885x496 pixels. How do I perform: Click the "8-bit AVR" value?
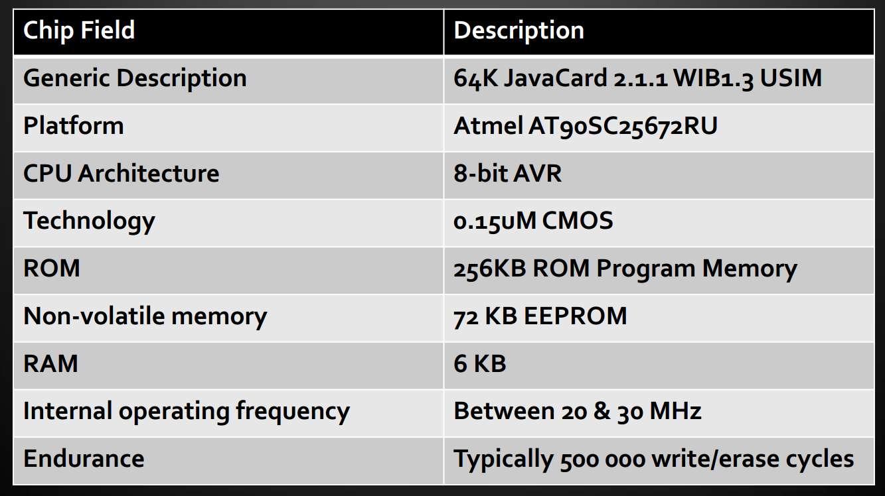click(x=507, y=174)
